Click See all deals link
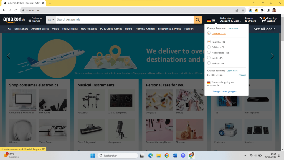 coord(264,29)
